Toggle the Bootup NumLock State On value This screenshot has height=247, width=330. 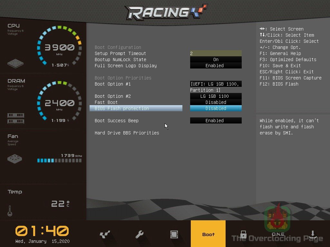pos(216,59)
